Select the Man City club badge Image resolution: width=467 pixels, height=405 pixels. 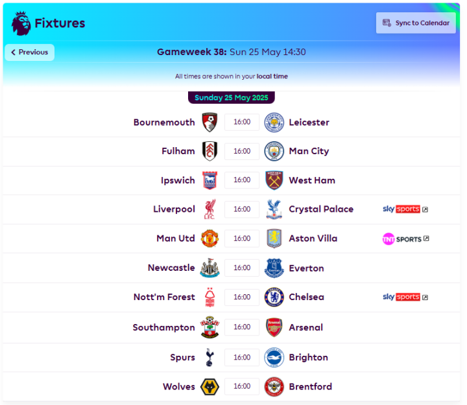[x=274, y=151]
